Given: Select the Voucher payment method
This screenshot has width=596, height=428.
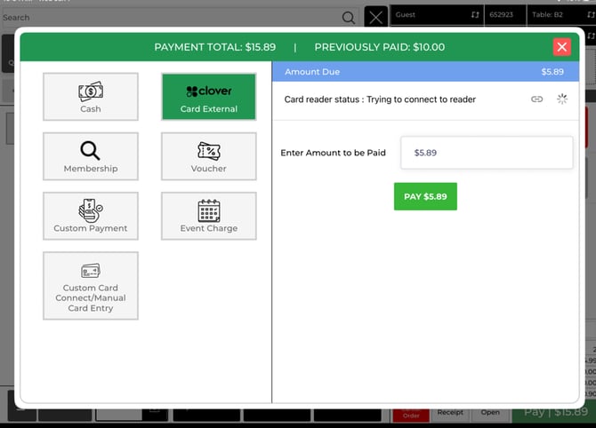Looking at the screenshot, I should (208, 156).
